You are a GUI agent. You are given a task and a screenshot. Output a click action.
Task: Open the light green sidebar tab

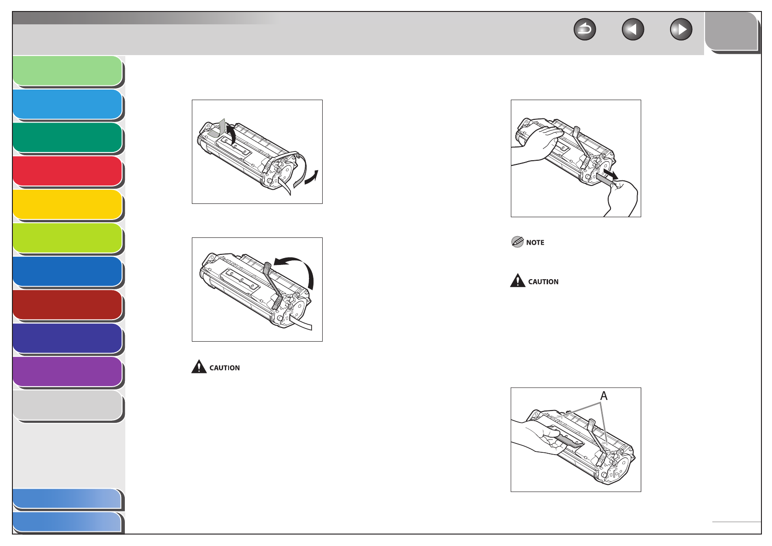coord(67,71)
